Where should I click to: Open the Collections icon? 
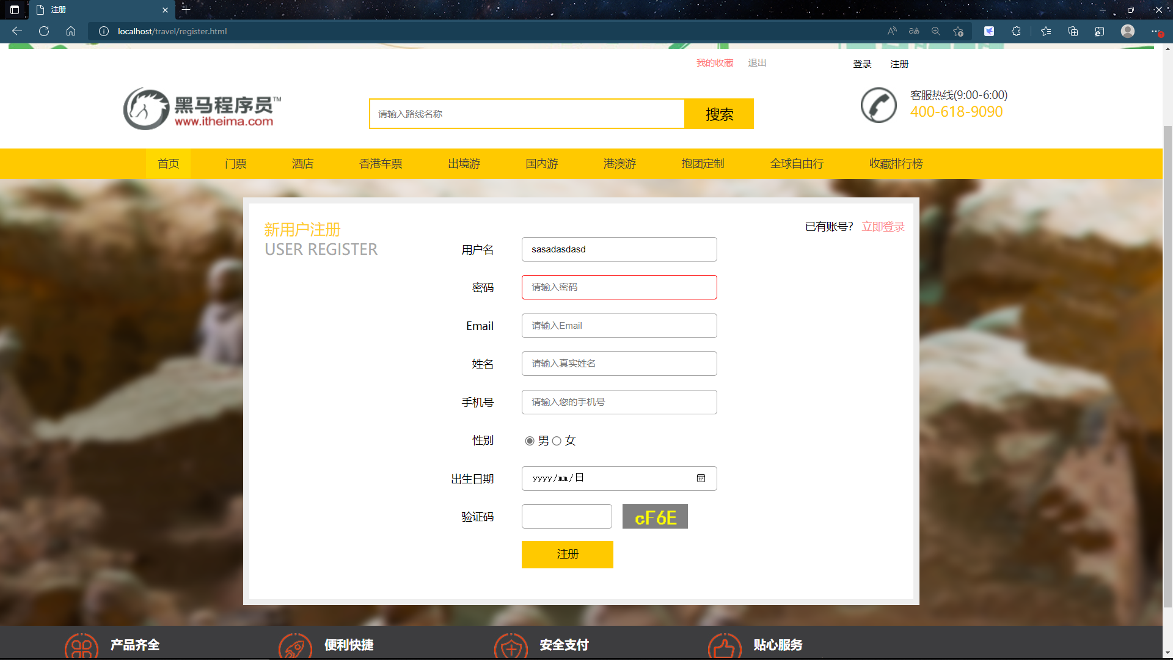pyautogui.click(x=1073, y=31)
